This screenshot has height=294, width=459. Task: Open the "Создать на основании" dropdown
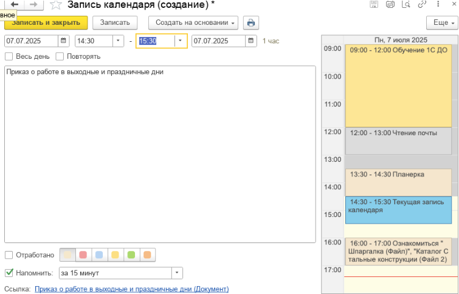193,23
